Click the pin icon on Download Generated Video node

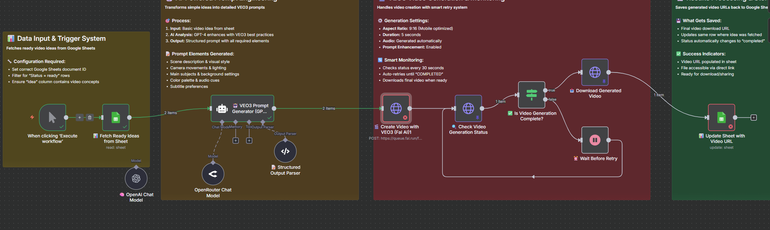coord(604,81)
